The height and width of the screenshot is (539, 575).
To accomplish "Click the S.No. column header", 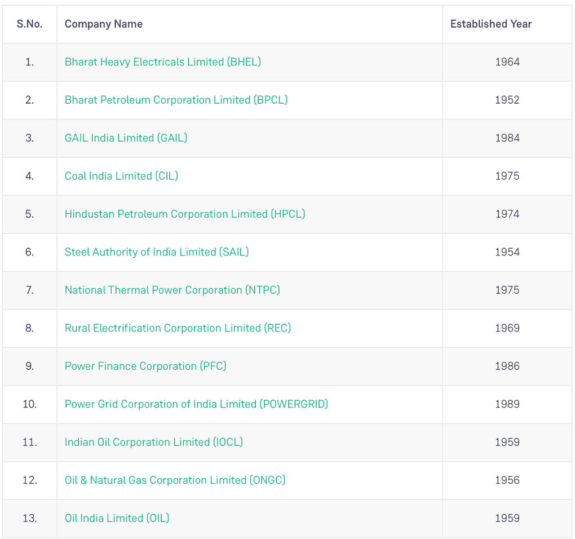I will [29, 24].
